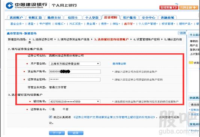Go to the 善融商城 tab
This screenshot has height=137, width=200.
pos(167,17)
